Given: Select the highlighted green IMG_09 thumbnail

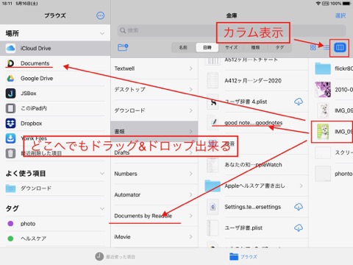Looking at the screenshot, I should (x=323, y=132).
